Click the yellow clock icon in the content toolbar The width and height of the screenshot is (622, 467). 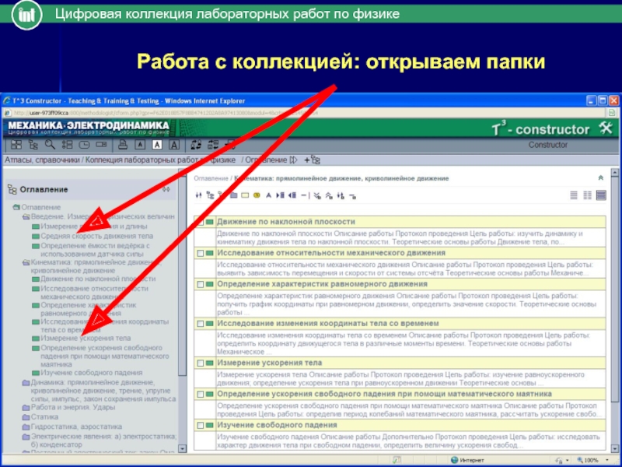coord(257,195)
